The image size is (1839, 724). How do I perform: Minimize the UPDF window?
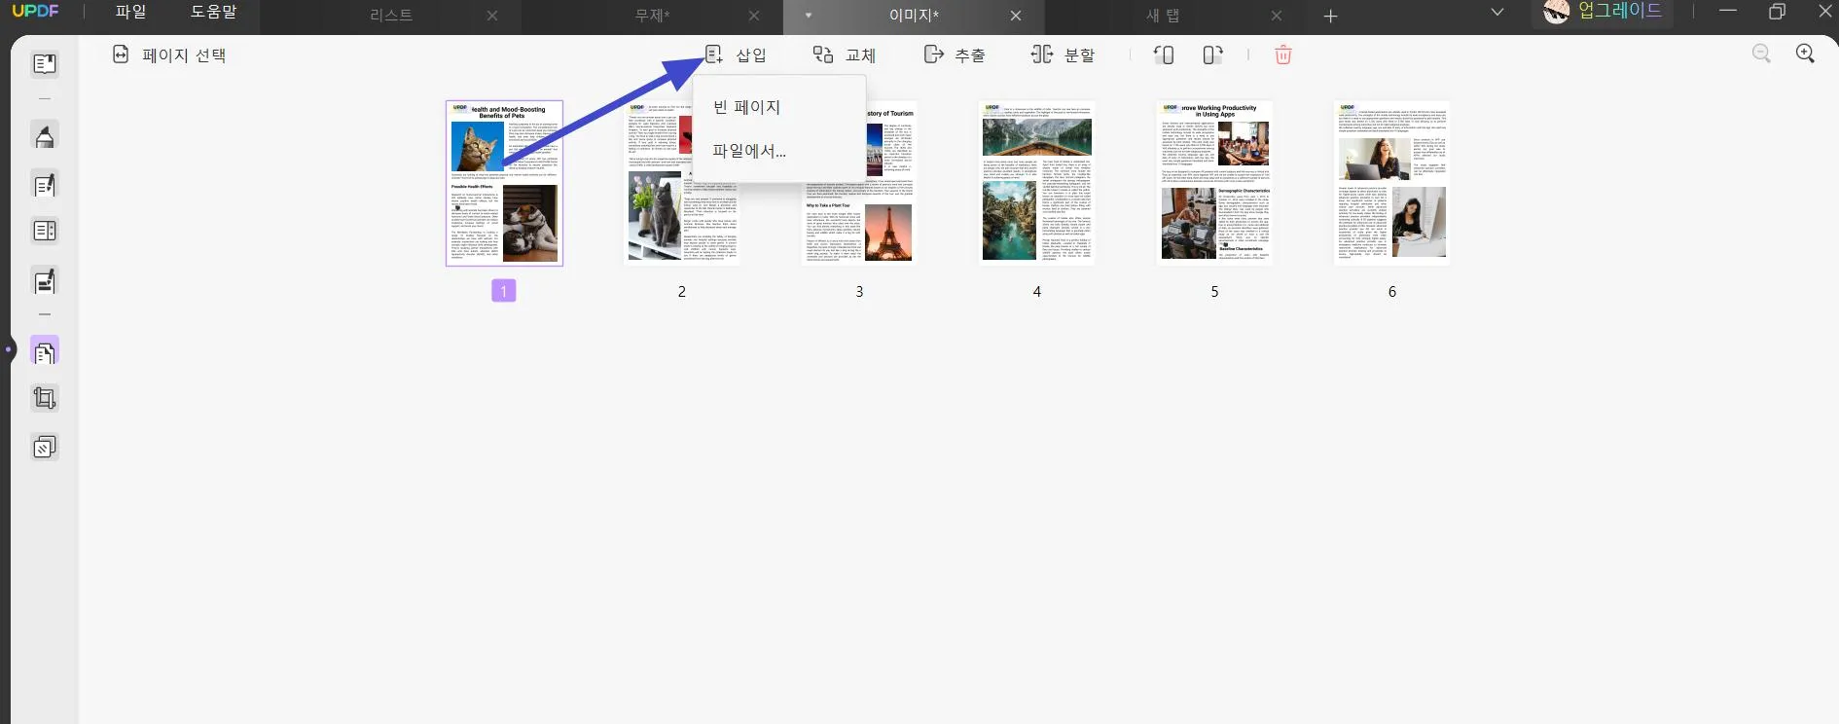(1728, 12)
